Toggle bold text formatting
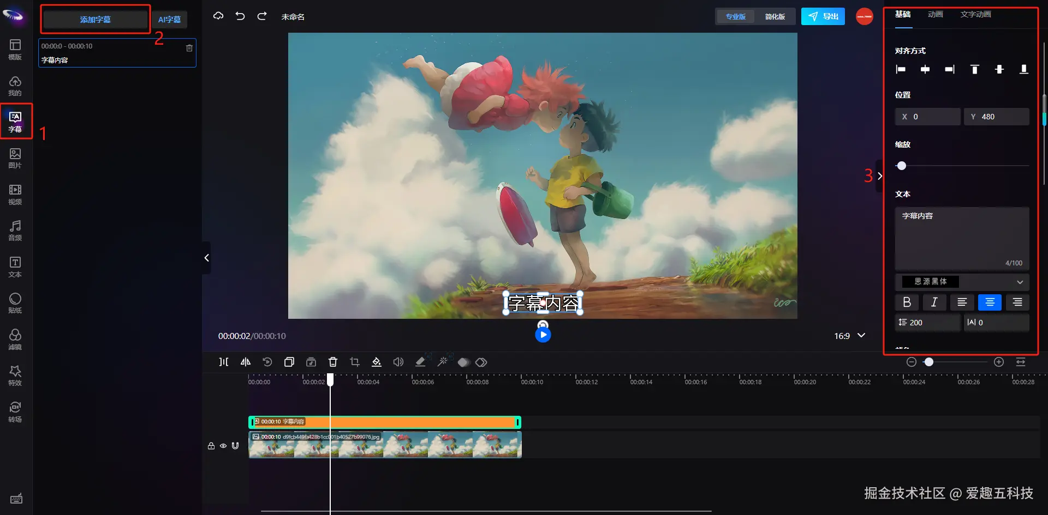This screenshot has width=1048, height=515. [907, 302]
